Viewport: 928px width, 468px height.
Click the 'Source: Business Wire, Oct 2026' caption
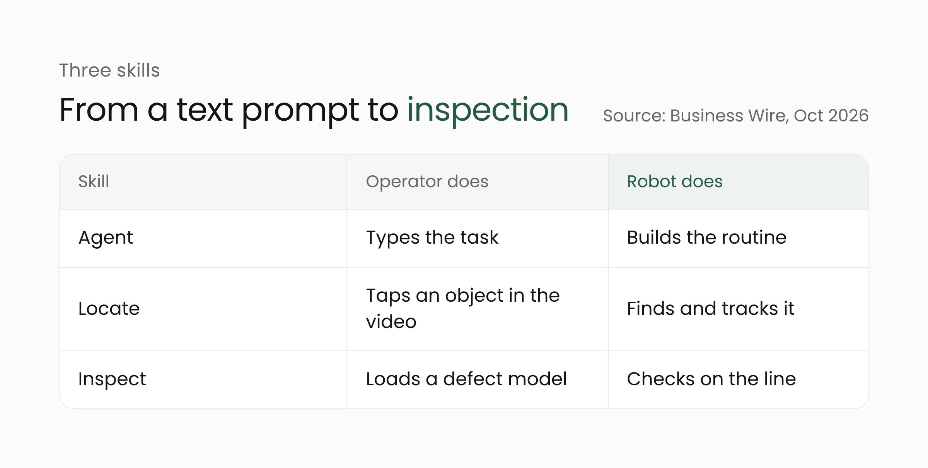coord(735,116)
